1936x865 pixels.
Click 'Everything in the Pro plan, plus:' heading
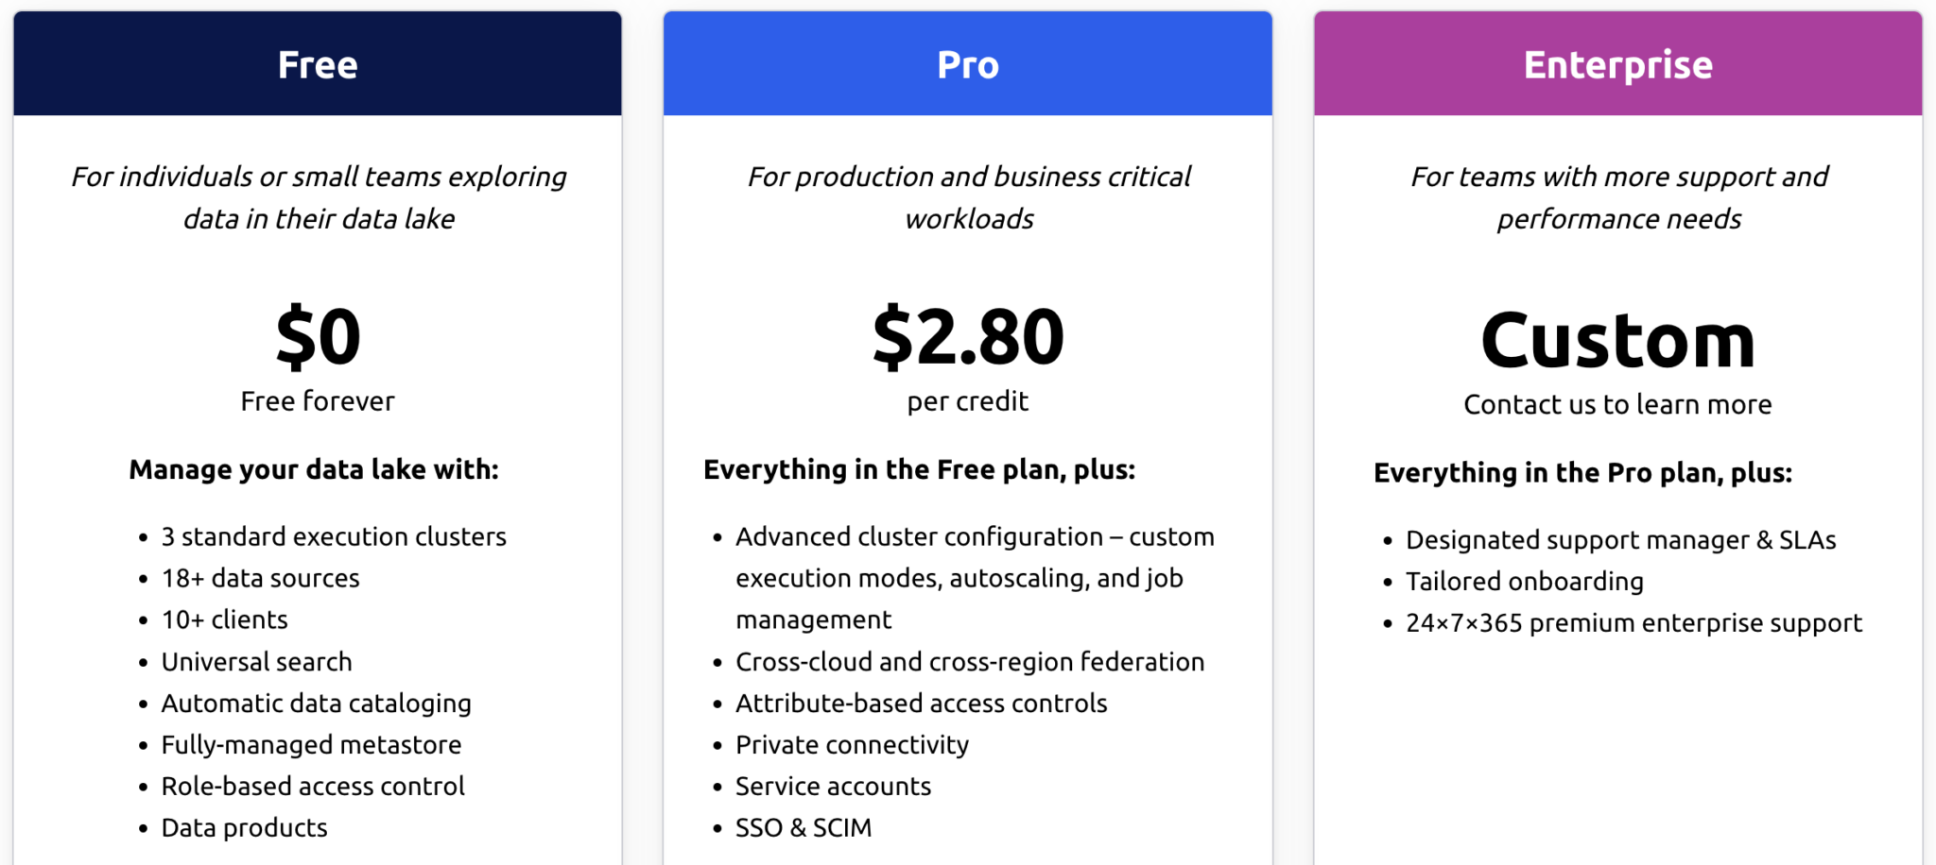pyautogui.click(x=1582, y=472)
